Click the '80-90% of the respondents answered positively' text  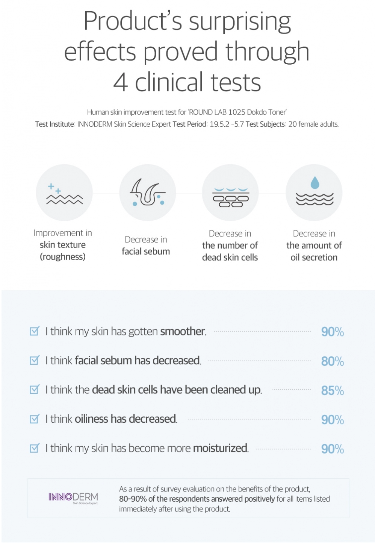[197, 499]
